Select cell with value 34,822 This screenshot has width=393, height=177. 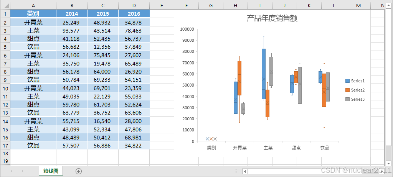click(134, 146)
